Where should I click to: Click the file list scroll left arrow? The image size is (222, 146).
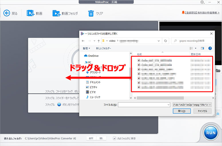(135, 98)
